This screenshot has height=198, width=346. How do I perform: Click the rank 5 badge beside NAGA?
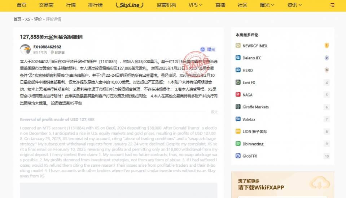(327, 95)
